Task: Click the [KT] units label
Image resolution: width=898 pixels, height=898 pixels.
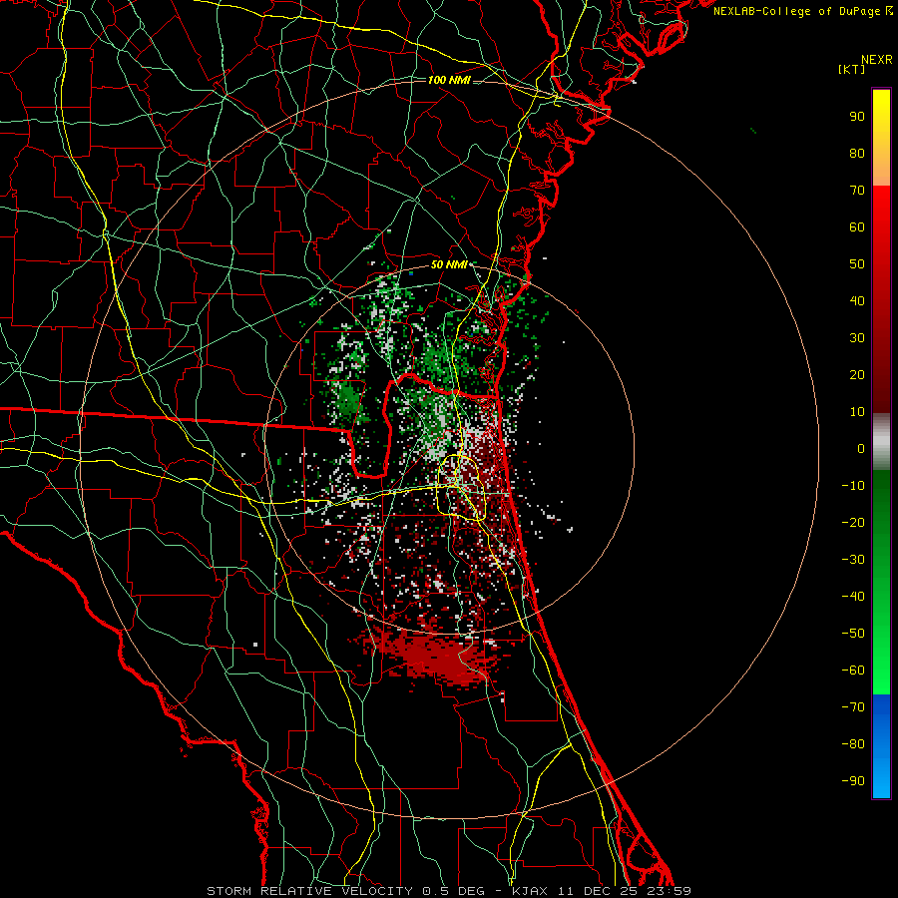Action: pos(851,69)
